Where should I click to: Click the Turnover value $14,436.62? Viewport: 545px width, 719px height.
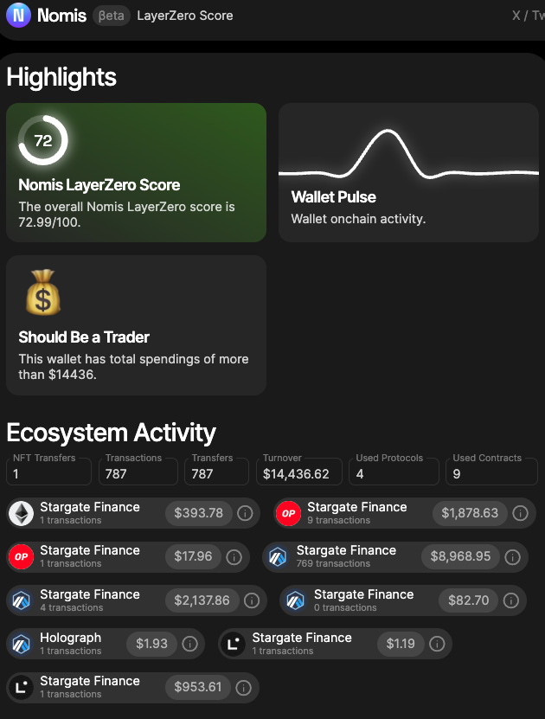point(296,473)
